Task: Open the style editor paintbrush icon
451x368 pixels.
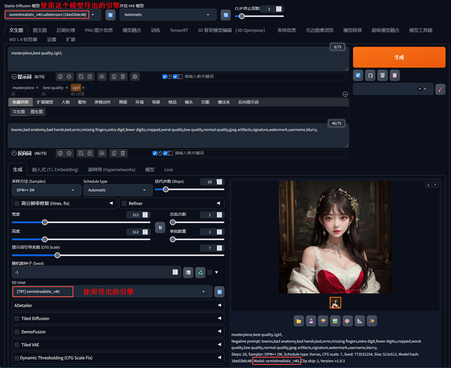Action: click(440, 89)
